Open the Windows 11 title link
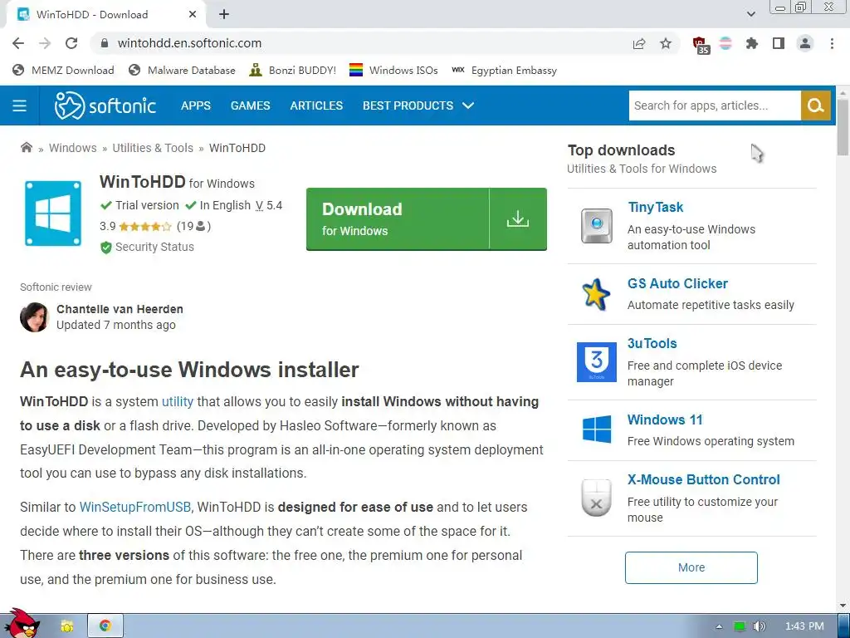850x638 pixels. click(665, 420)
